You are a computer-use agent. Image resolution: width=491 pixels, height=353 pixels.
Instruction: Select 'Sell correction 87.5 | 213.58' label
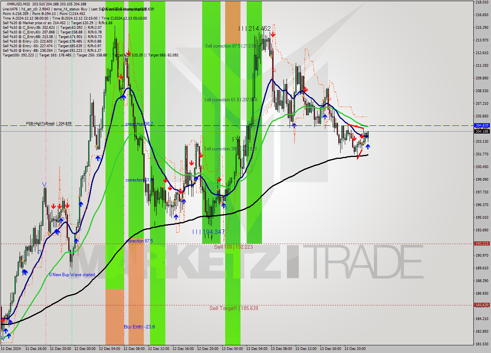(231, 46)
